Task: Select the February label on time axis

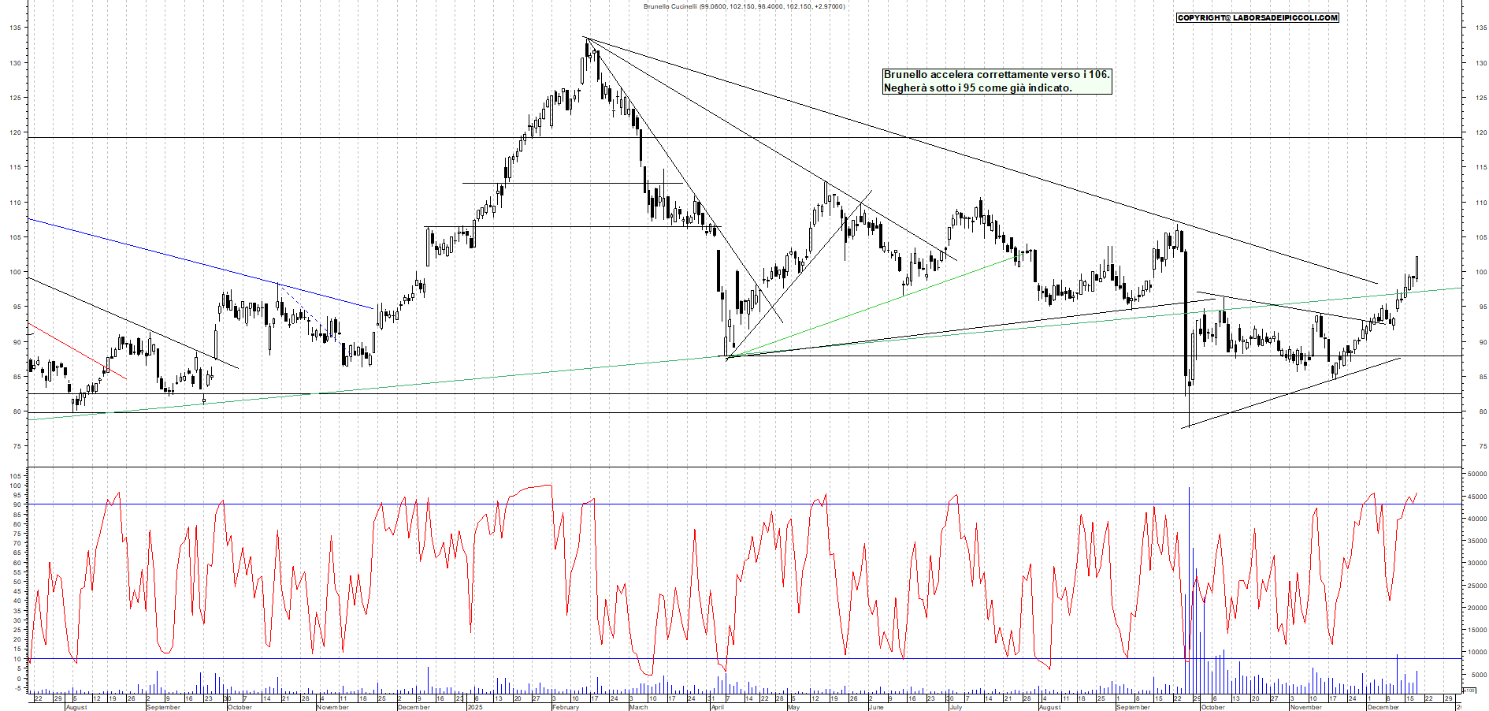Action: click(565, 707)
